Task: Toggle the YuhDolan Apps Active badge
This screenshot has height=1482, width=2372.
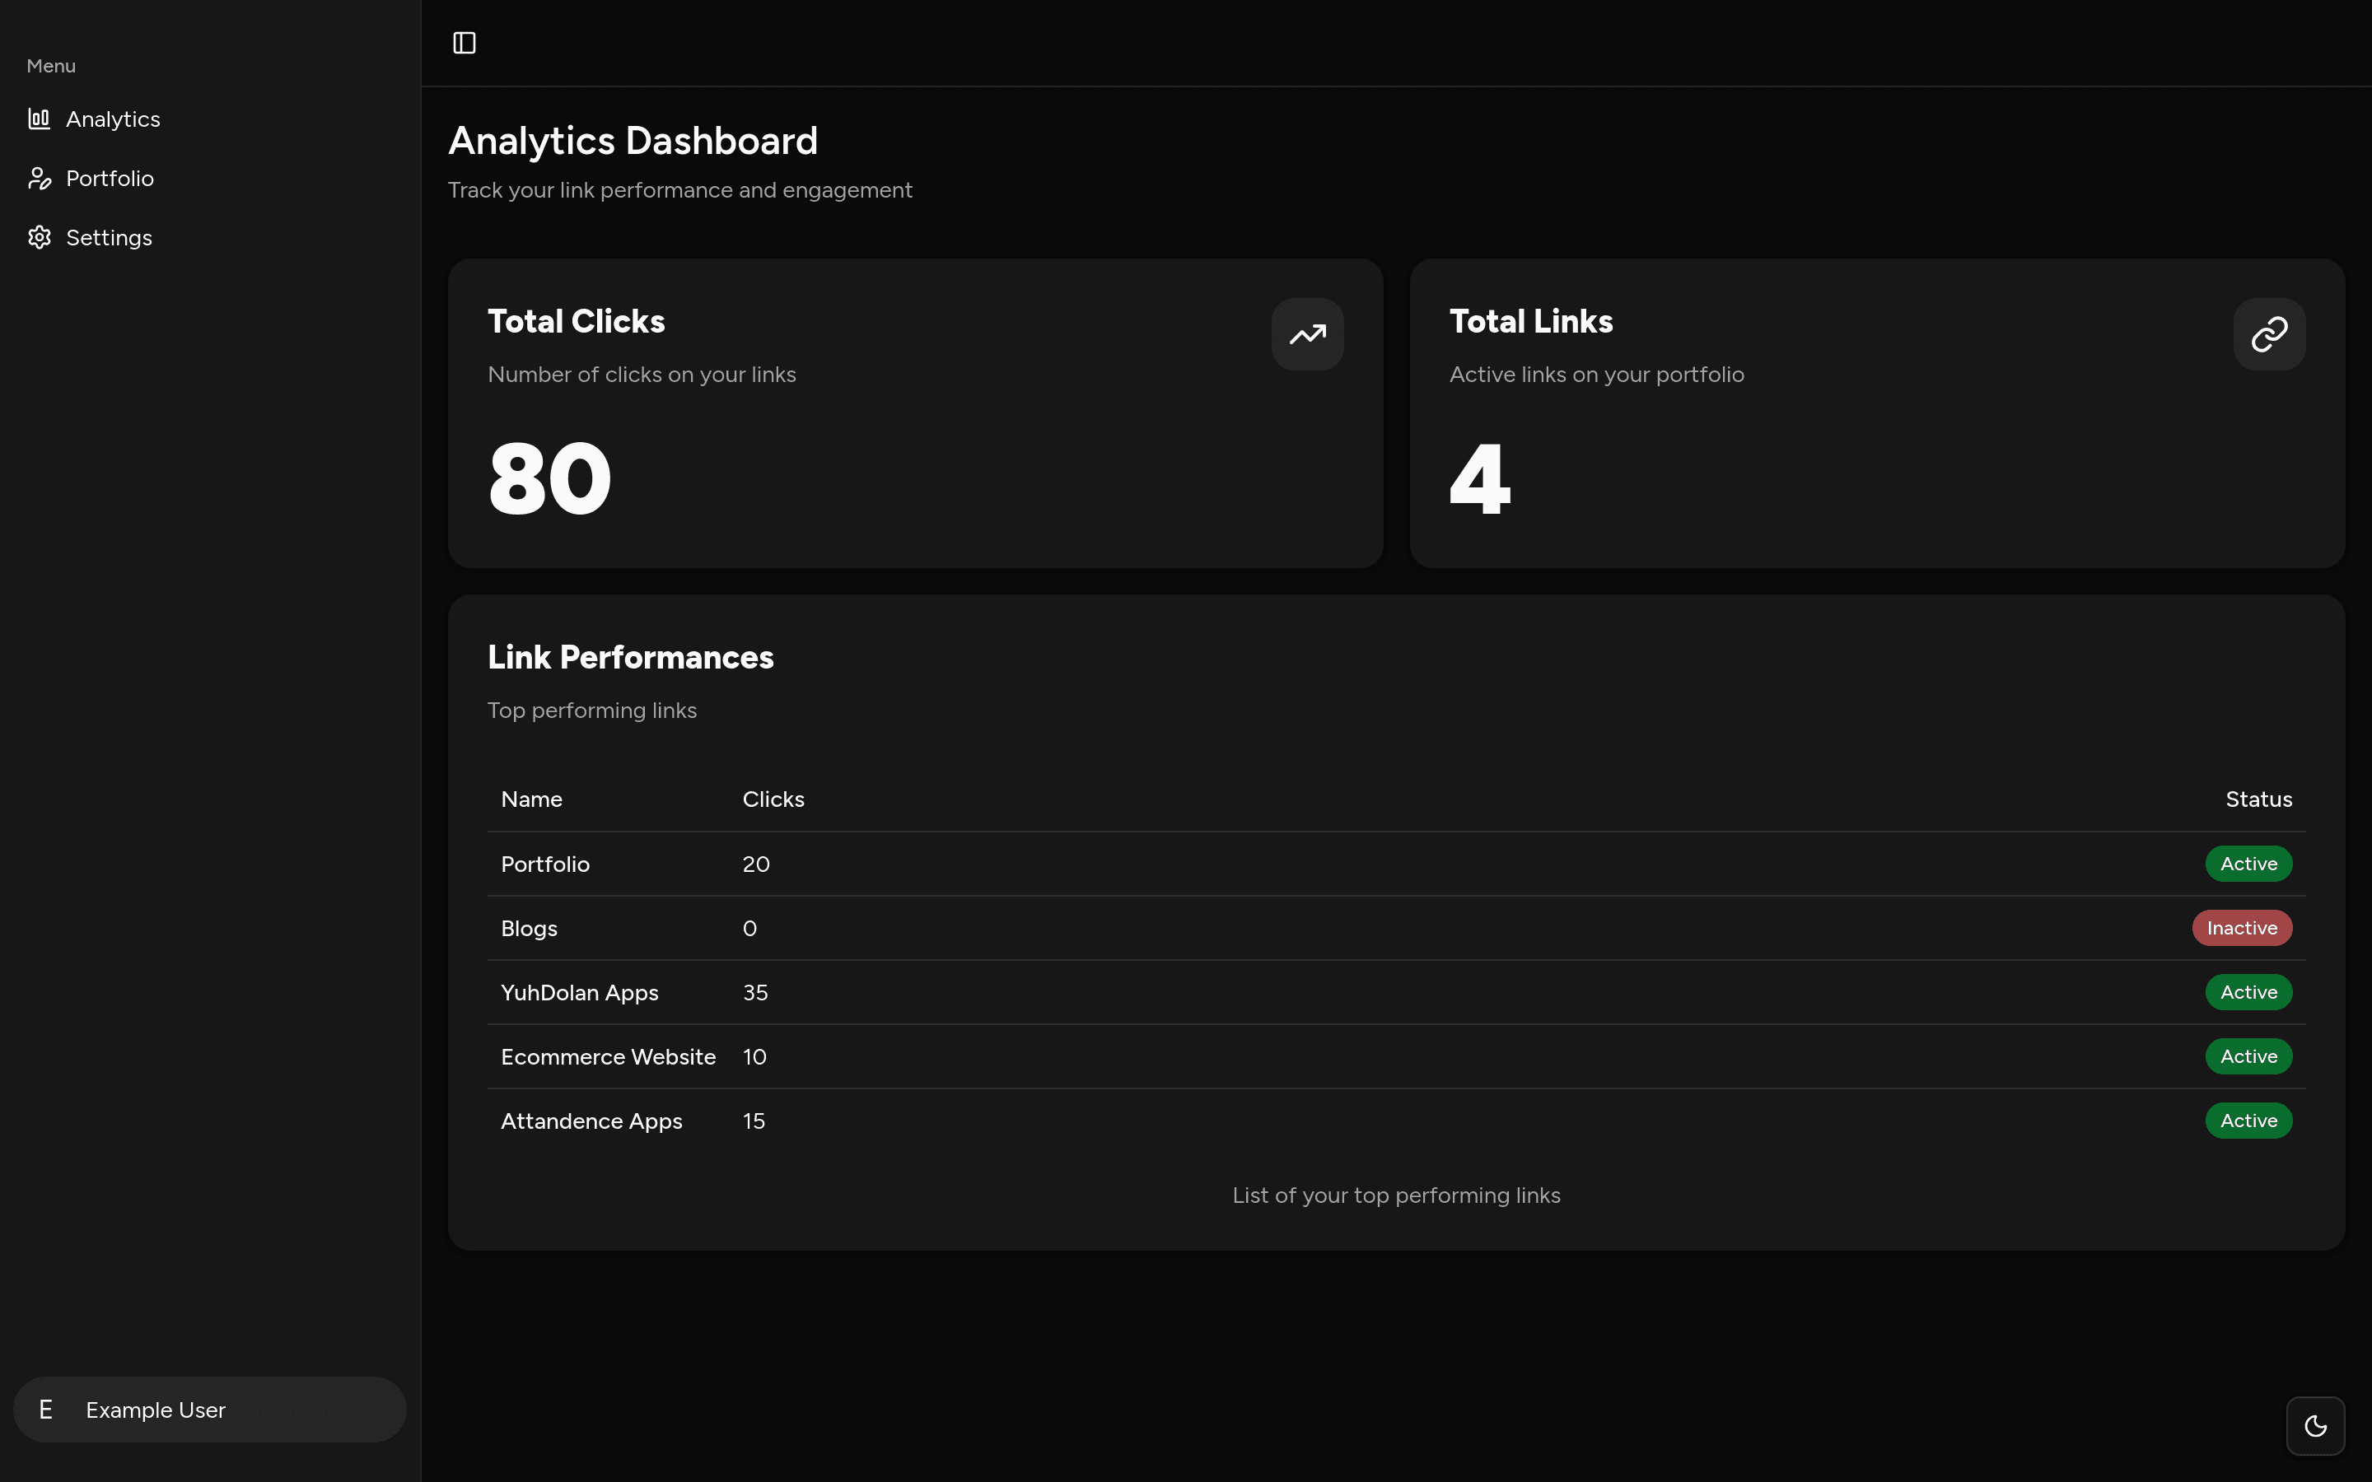Action: click(x=2248, y=992)
